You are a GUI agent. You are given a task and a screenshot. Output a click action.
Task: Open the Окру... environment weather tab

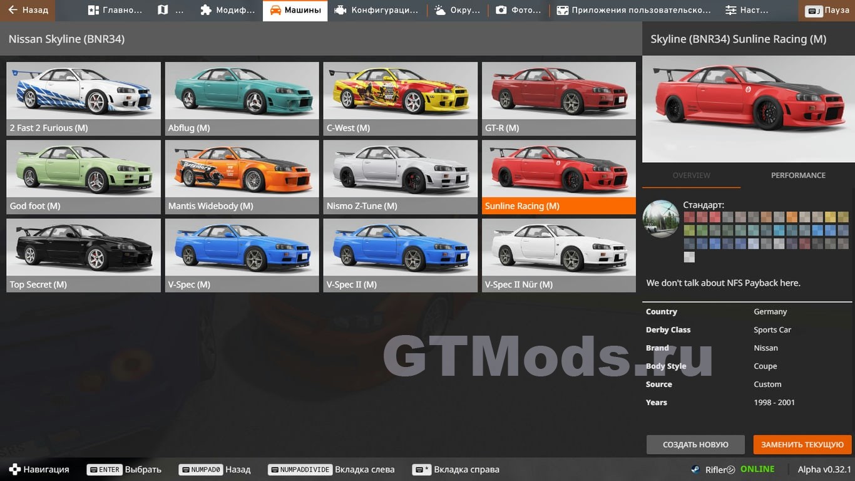click(457, 10)
